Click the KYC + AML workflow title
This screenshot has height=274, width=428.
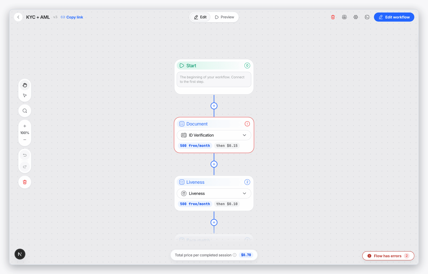38,17
